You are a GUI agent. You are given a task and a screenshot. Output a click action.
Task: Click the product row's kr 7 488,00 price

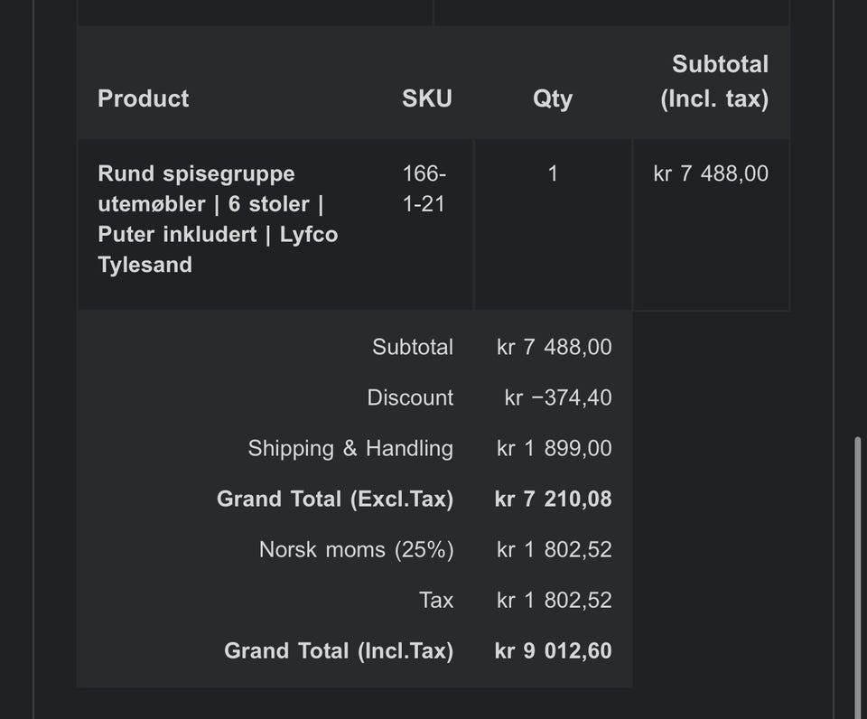click(x=711, y=173)
